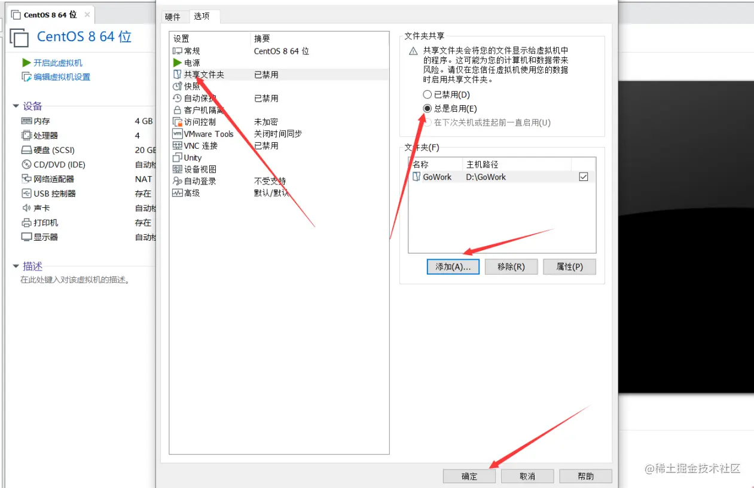Select 在下次关机或挂起前一直启用(U) radio option
754x488 pixels.
point(427,122)
